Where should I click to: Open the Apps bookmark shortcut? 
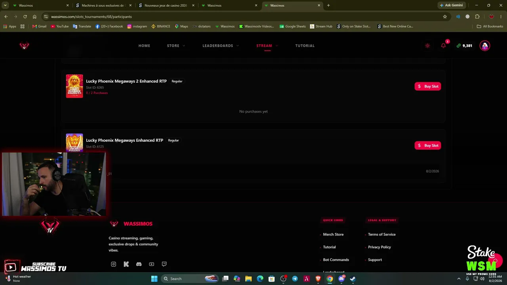point(10,26)
